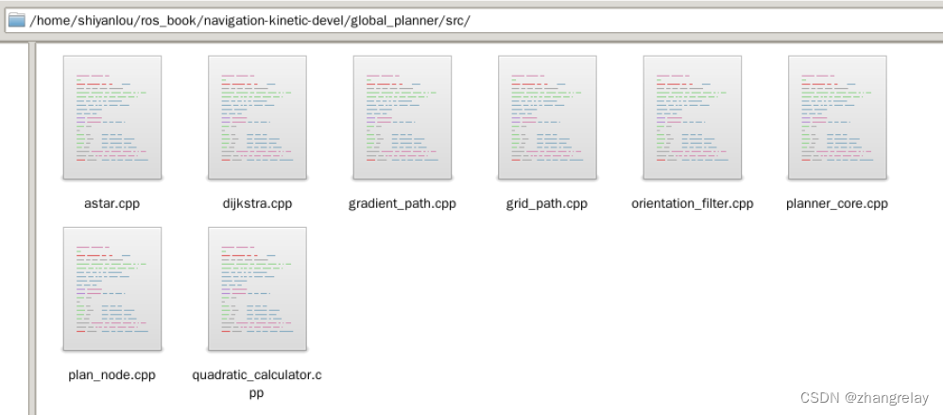Image resolution: width=943 pixels, height=415 pixels.
Task: Click the astar.cpp filename label
Action: (x=112, y=203)
